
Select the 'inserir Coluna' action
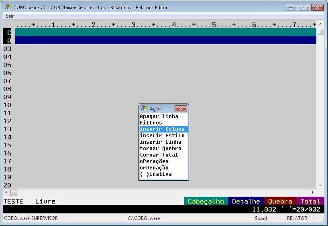162,129
